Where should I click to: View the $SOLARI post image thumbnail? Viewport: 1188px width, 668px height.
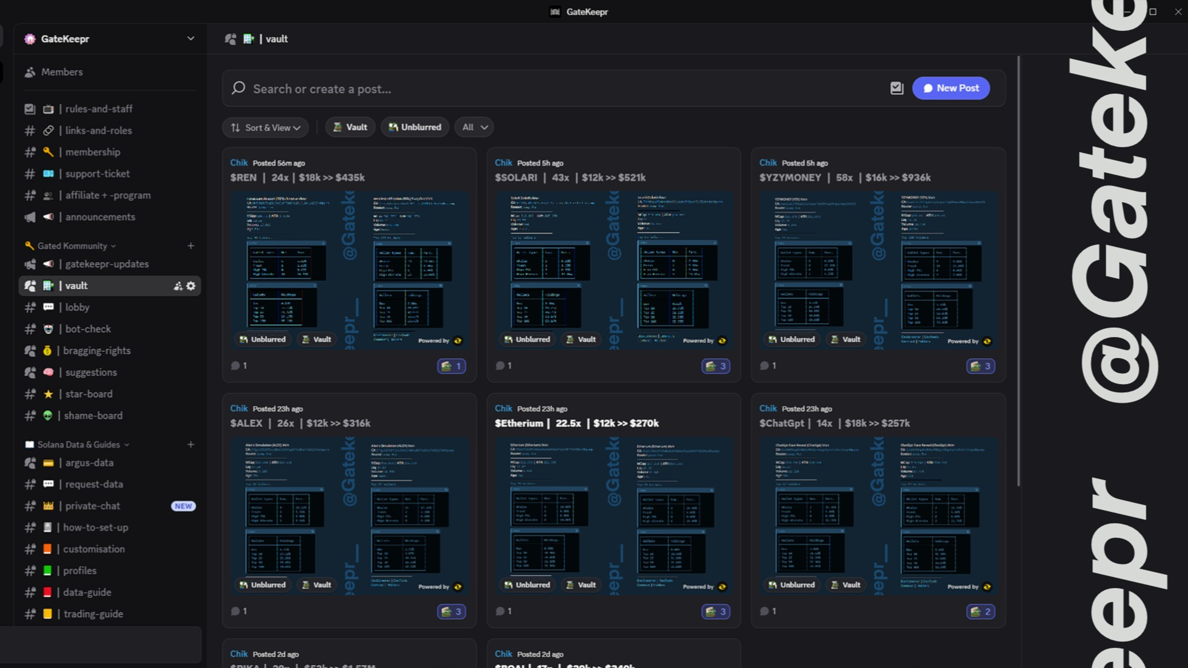click(614, 270)
